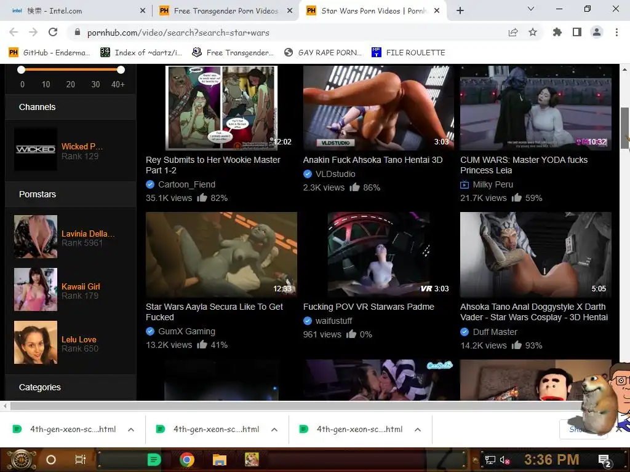This screenshot has width=630, height=472.
Task: Click the Channels section header
Action: pyautogui.click(x=37, y=107)
